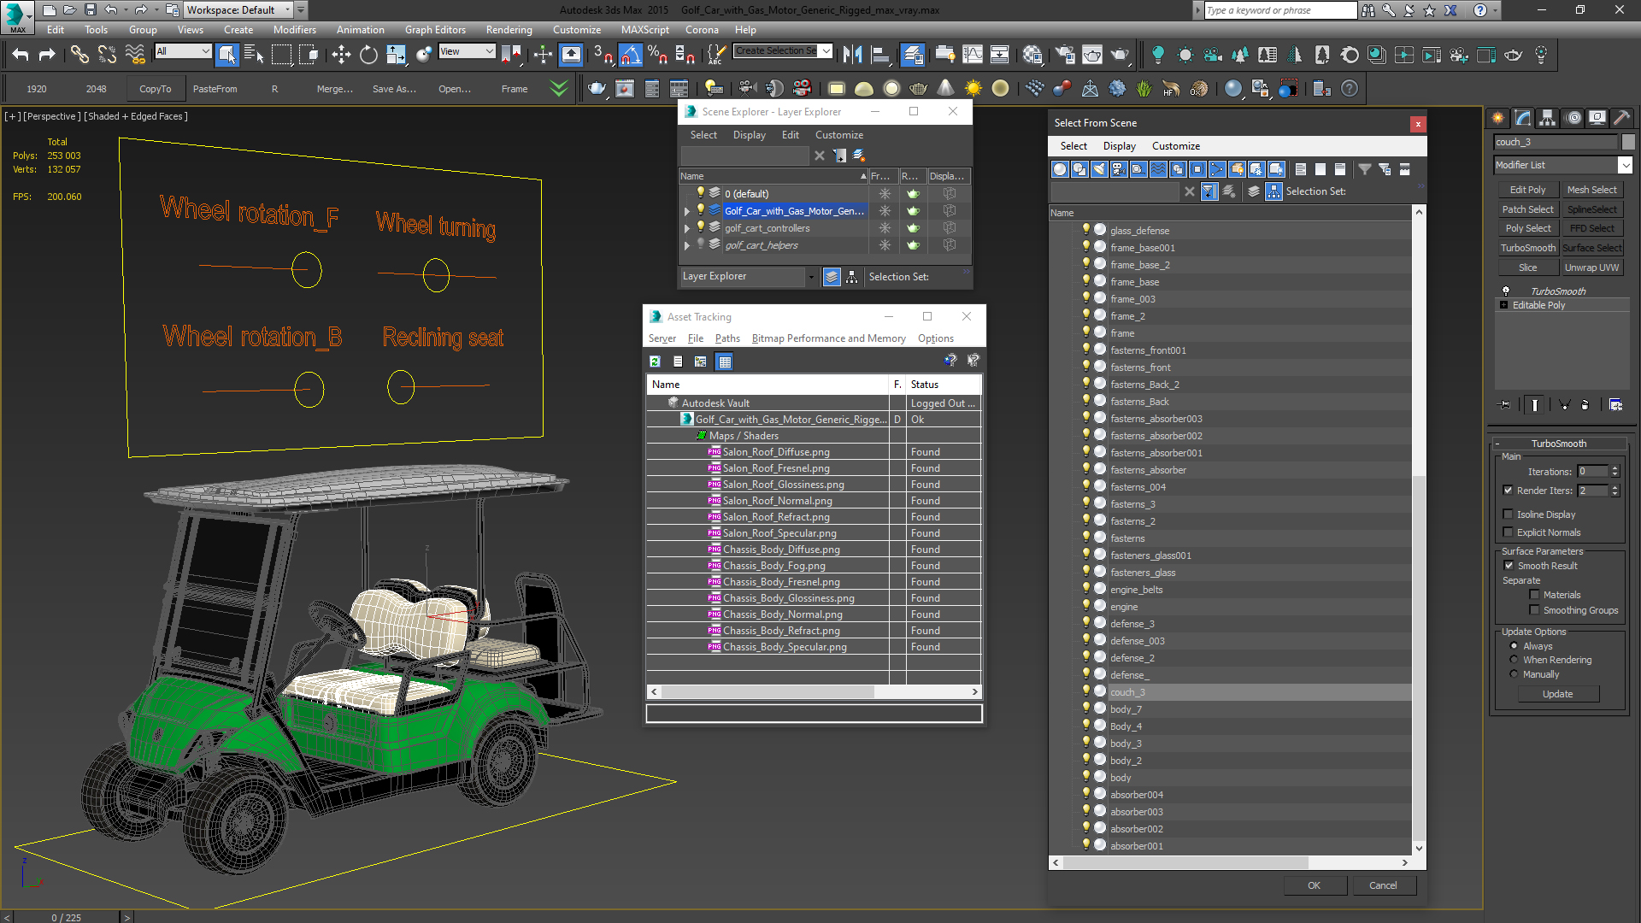Image resolution: width=1641 pixels, height=923 pixels.
Task: Click Select and Link chain icon
Action: (x=79, y=55)
